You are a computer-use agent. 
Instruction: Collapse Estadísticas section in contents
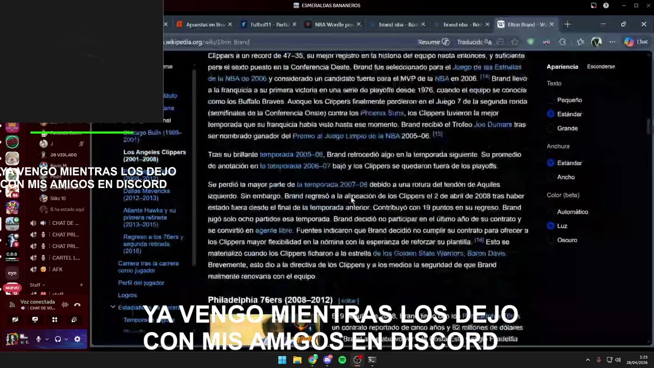tap(112, 307)
